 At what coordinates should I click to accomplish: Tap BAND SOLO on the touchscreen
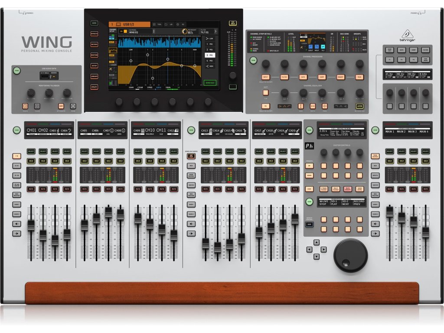click(210, 83)
